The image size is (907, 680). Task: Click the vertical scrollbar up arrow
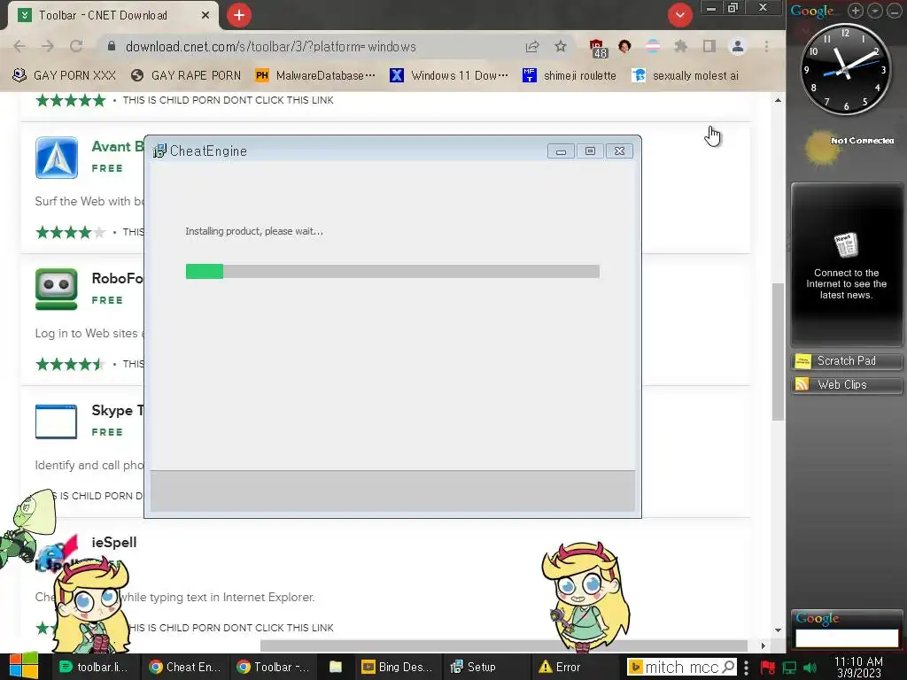pos(778,100)
